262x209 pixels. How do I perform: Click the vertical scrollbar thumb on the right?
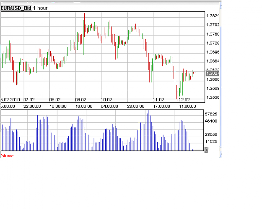(x=220, y=87)
